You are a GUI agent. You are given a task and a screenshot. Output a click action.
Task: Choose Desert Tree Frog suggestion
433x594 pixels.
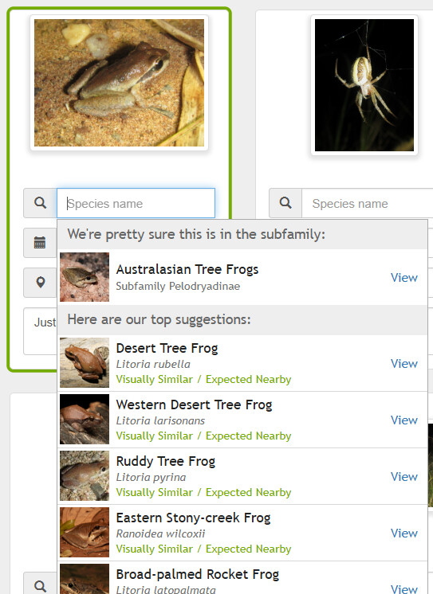[x=243, y=363]
